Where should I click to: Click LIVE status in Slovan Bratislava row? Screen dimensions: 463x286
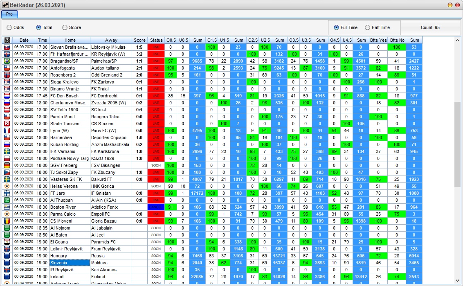click(x=156, y=47)
